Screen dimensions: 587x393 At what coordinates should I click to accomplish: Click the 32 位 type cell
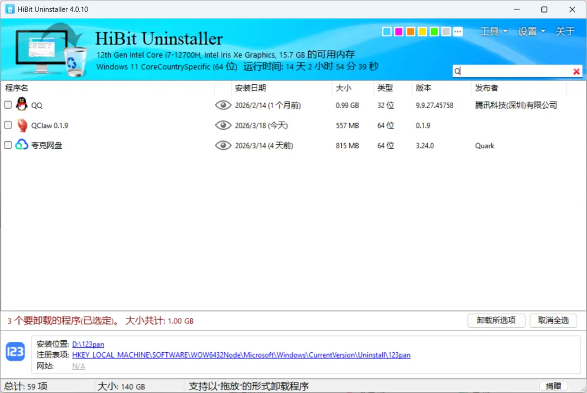click(385, 105)
